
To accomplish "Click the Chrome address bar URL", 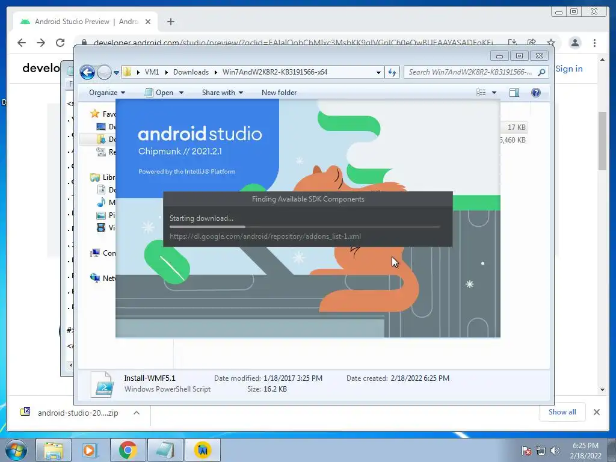I will pos(294,43).
